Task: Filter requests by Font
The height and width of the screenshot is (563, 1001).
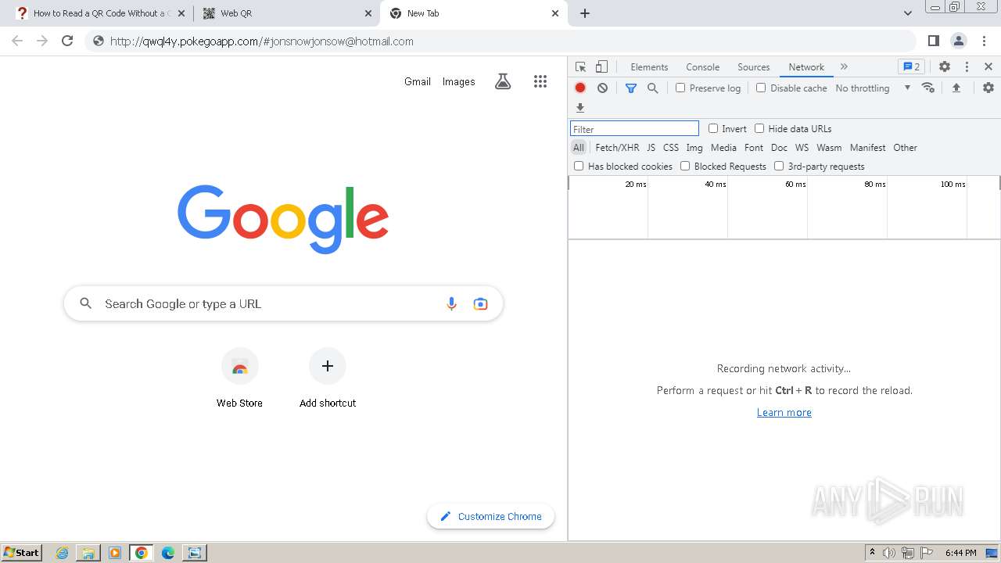Action: [754, 148]
